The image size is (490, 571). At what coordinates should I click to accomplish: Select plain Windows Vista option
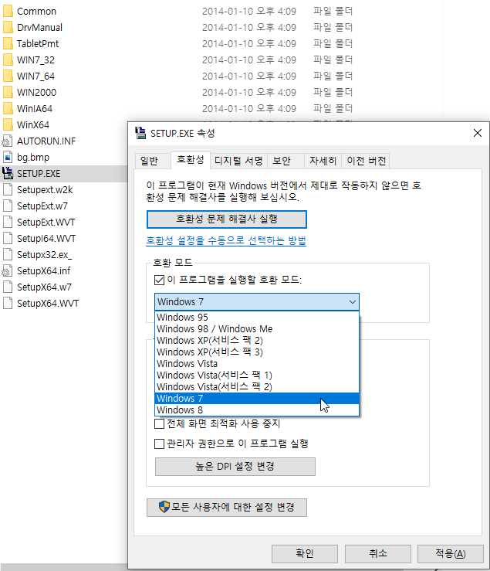coord(257,363)
